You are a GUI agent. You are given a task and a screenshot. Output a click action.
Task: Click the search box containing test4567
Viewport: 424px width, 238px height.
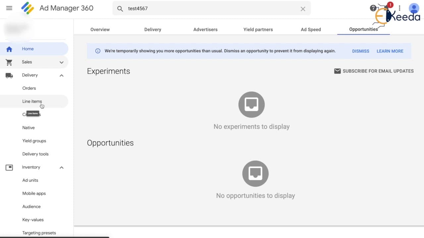click(x=212, y=9)
